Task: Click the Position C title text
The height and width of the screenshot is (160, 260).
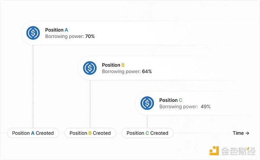Action: pos(171,100)
